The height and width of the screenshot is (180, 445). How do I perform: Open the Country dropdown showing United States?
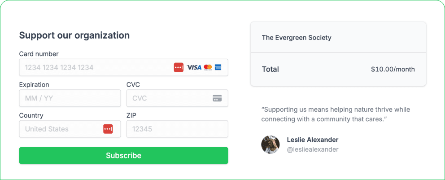[61, 129]
